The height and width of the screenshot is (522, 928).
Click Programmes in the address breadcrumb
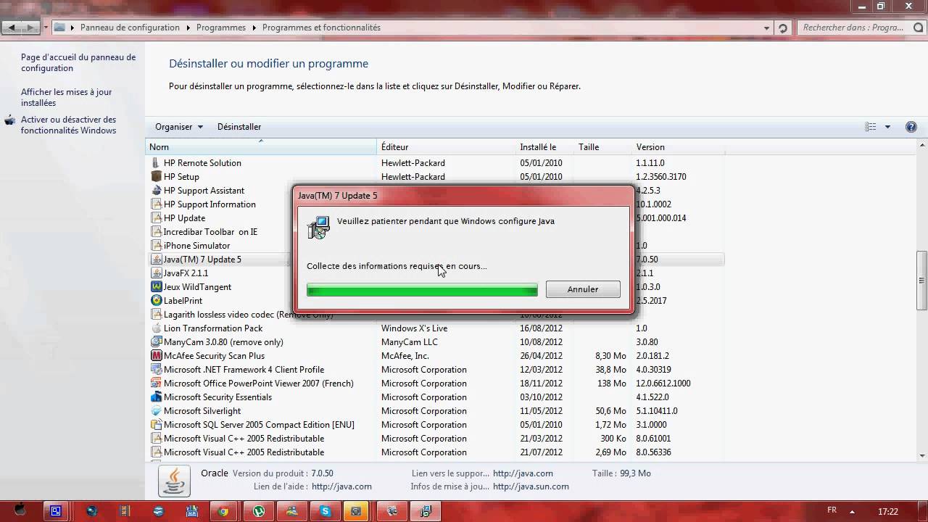click(x=221, y=28)
